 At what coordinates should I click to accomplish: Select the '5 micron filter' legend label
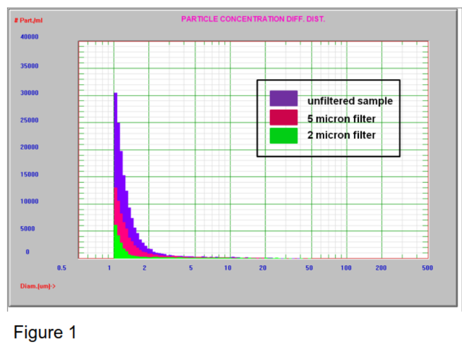[x=341, y=119]
